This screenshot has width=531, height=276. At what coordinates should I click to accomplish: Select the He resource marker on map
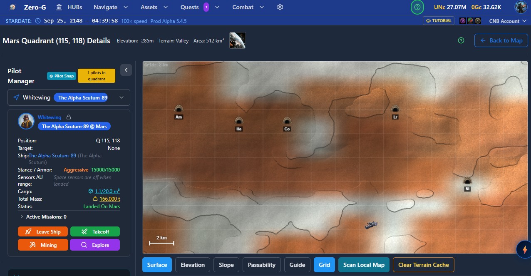point(239,124)
